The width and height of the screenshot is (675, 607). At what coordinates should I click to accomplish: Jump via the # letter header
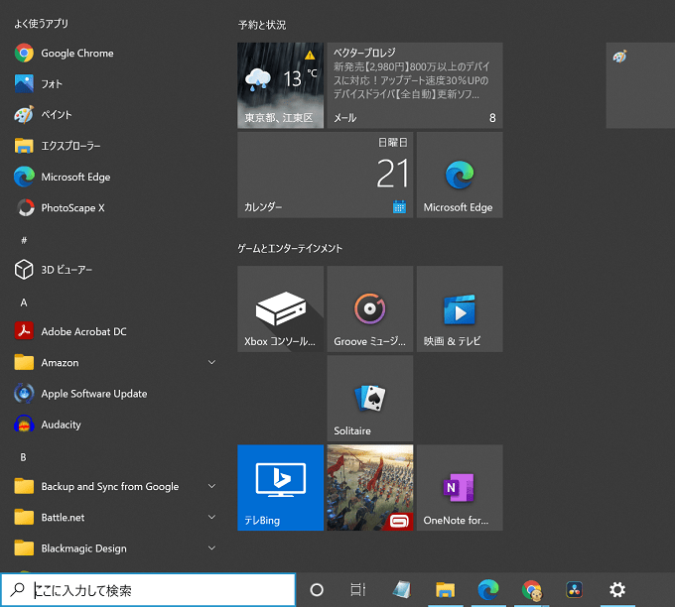(x=24, y=240)
